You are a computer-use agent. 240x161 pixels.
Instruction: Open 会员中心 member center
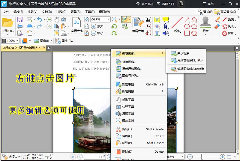click(145, 4)
